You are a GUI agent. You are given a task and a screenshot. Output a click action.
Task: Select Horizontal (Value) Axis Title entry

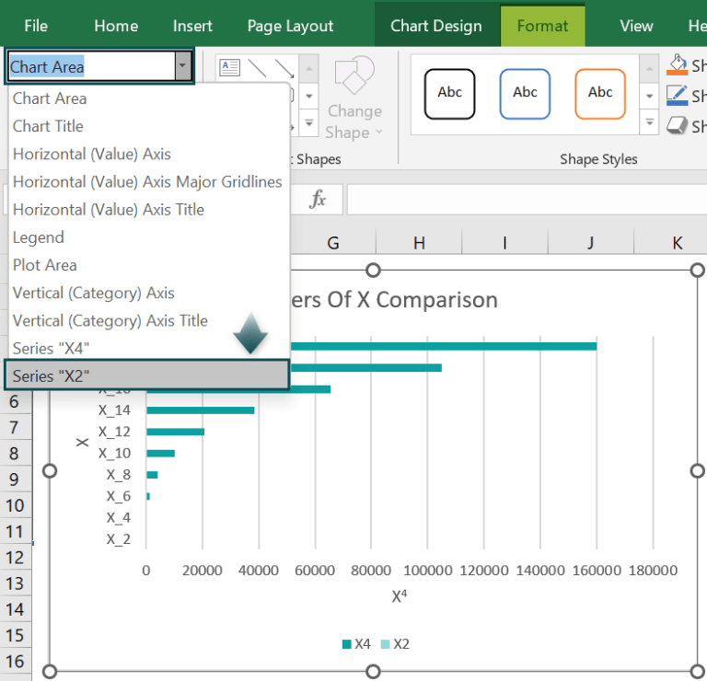point(148,210)
